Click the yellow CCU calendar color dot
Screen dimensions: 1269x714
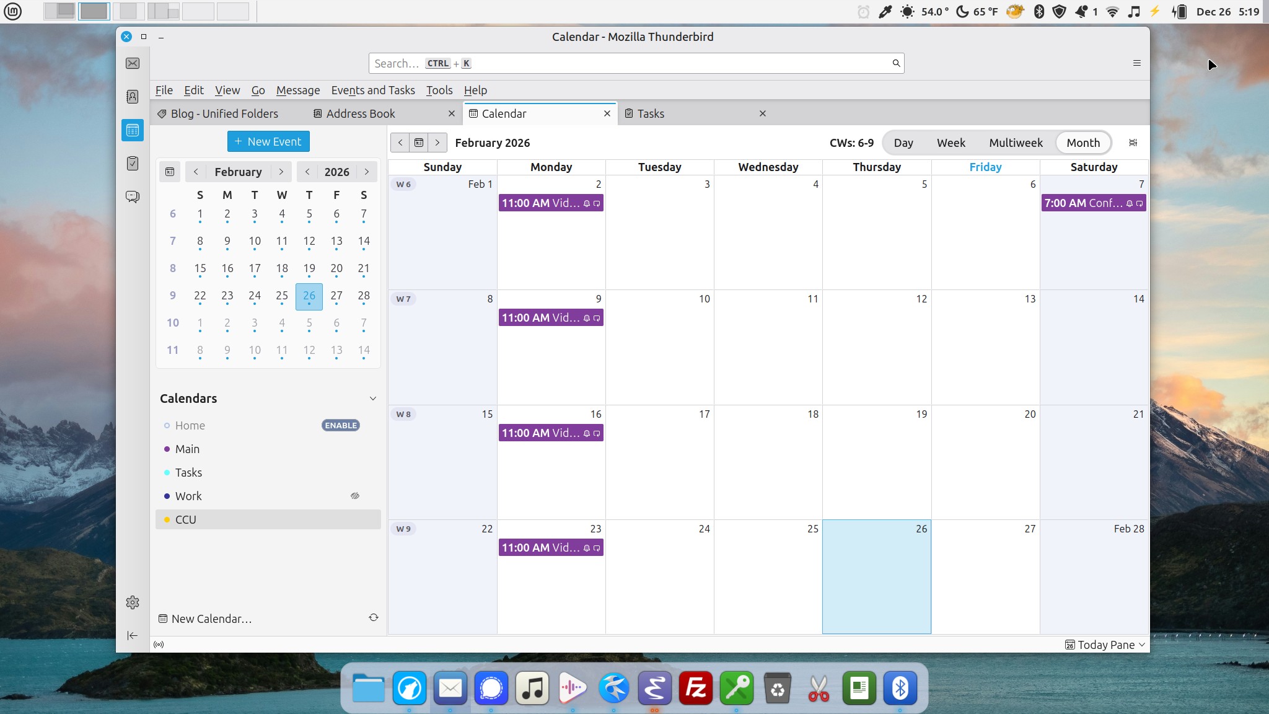click(x=167, y=519)
